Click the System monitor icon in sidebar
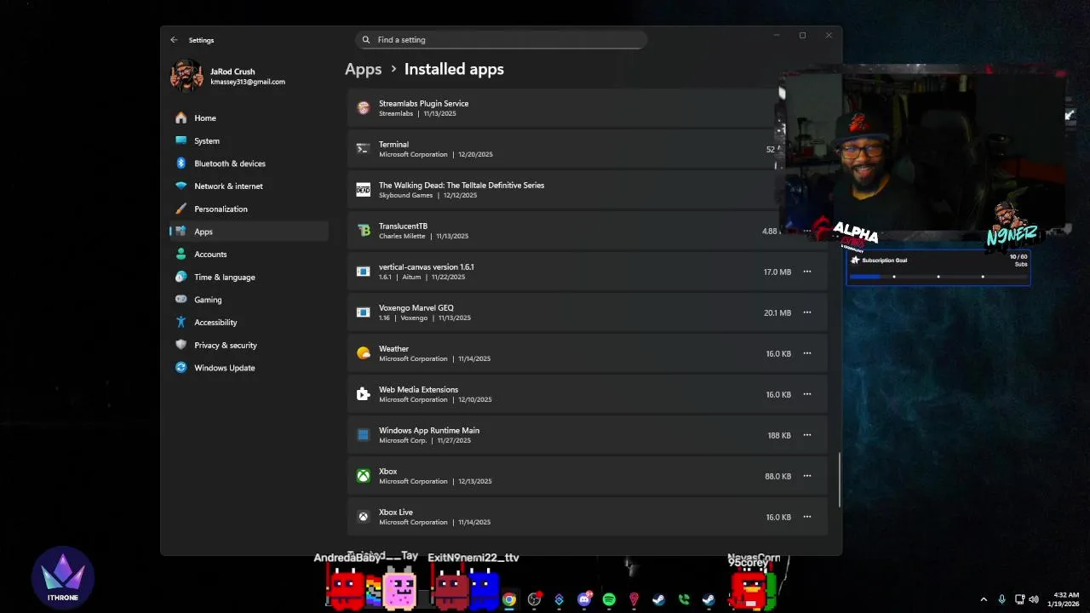1090x613 pixels. tap(181, 140)
